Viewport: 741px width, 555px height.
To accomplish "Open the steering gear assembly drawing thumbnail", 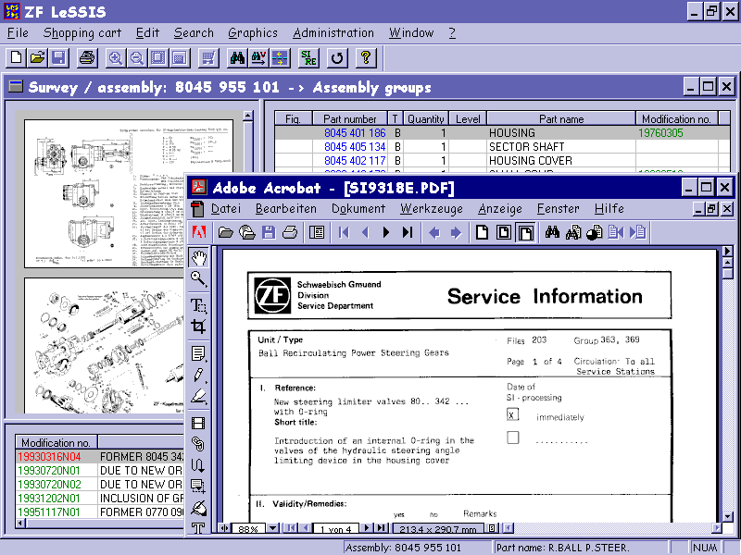I will [x=129, y=193].
